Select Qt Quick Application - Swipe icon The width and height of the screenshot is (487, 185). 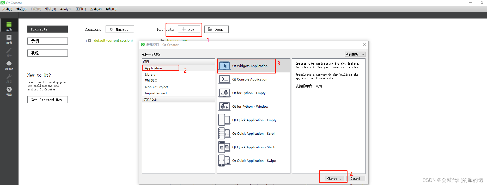point(224,161)
